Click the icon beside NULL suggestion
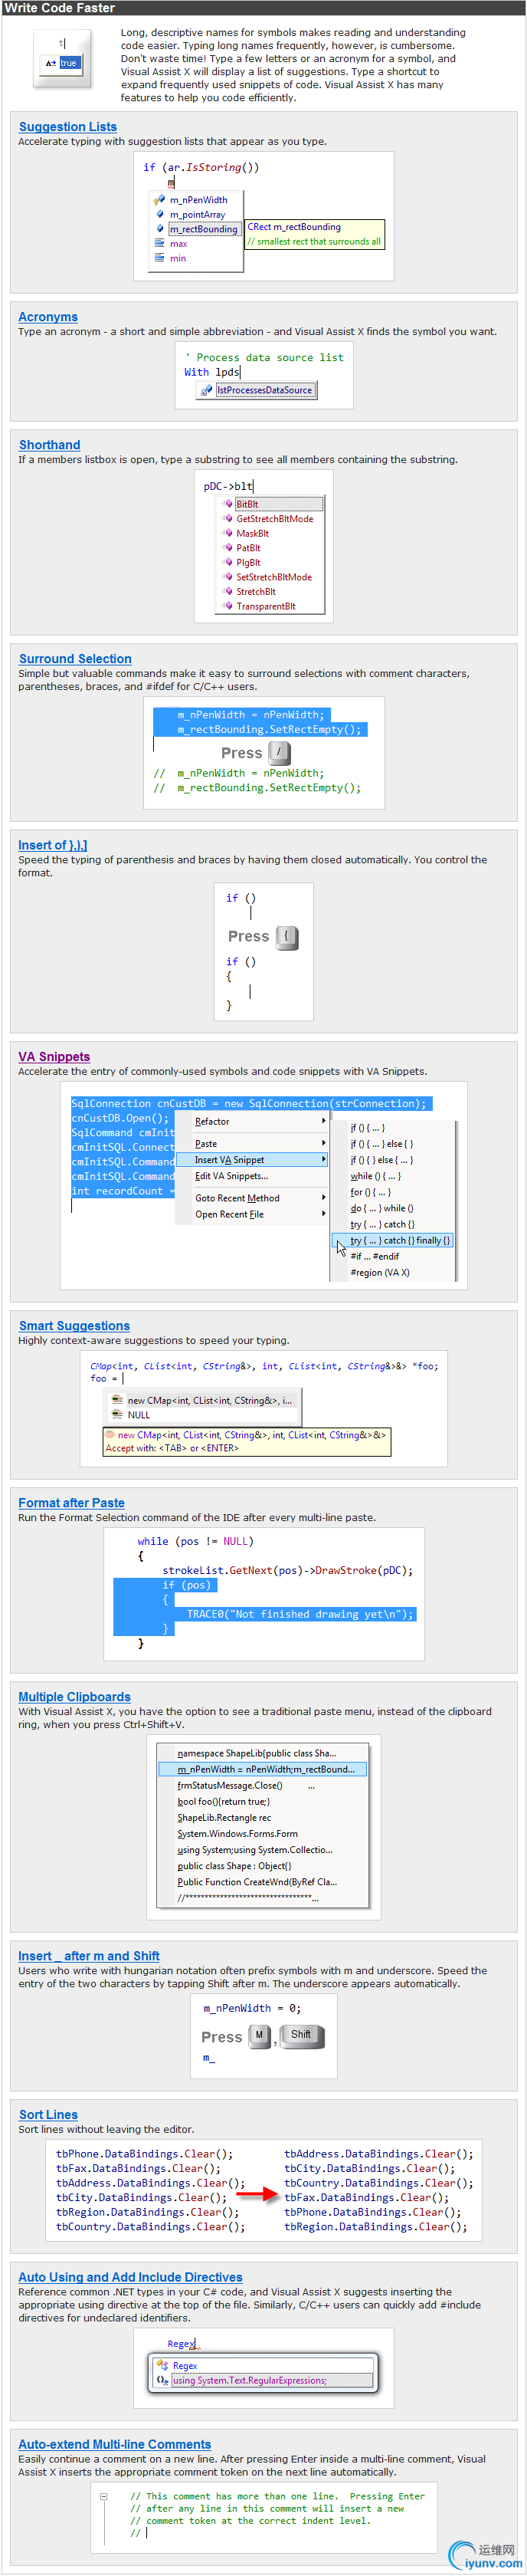 coord(118,1415)
